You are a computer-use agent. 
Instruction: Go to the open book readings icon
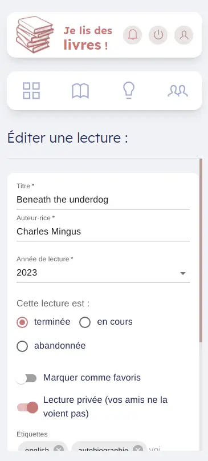point(80,91)
